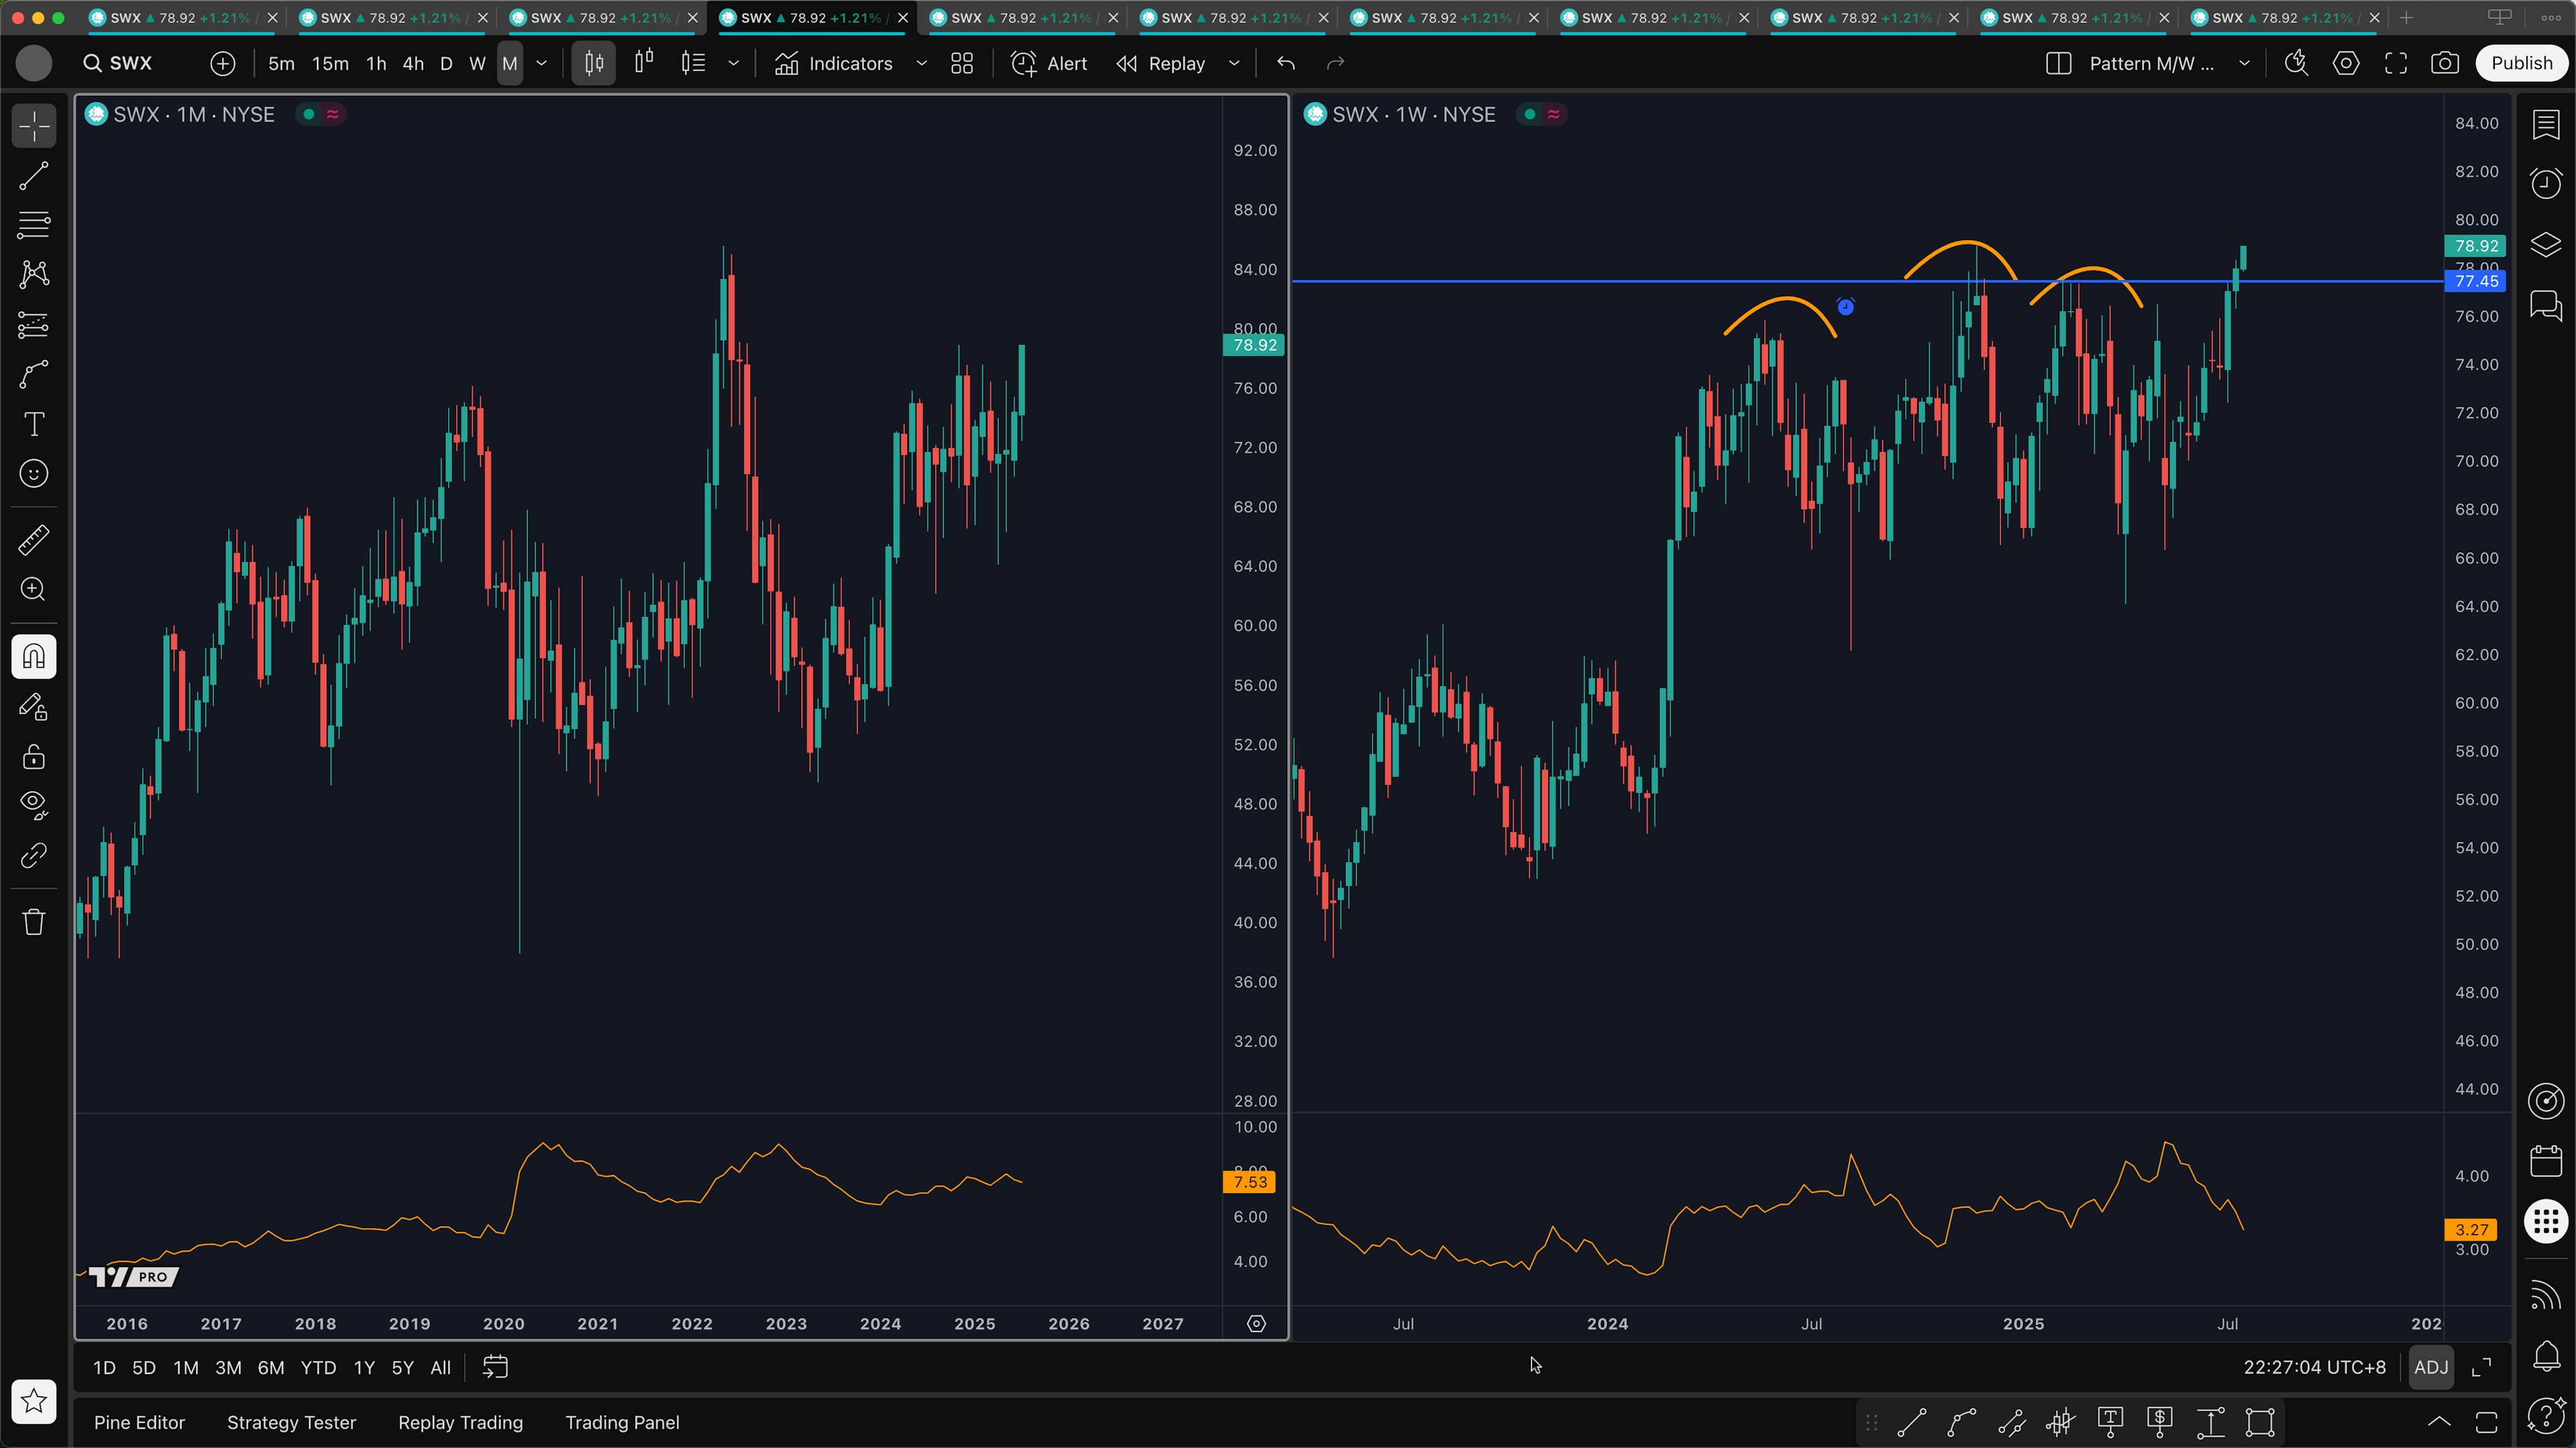Select the Text annotation tool
This screenshot has height=1448, width=2576.
(34, 424)
